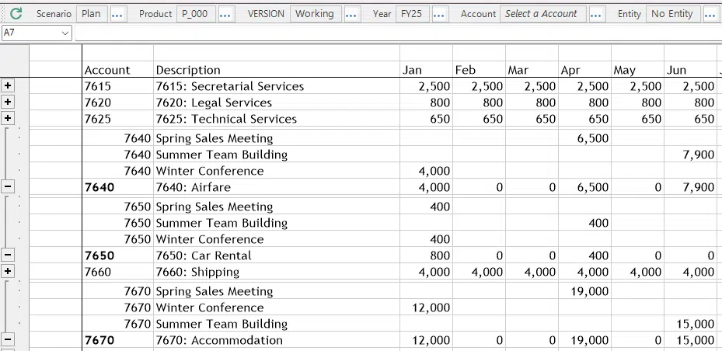Open the Year member selector ellipsis
The width and height of the screenshot is (722, 351).
click(x=440, y=14)
